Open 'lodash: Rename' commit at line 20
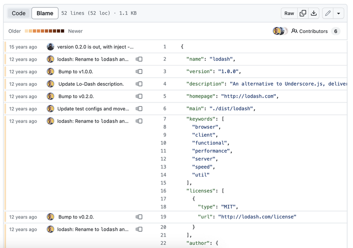This screenshot has width=353, height=248. coord(93,230)
